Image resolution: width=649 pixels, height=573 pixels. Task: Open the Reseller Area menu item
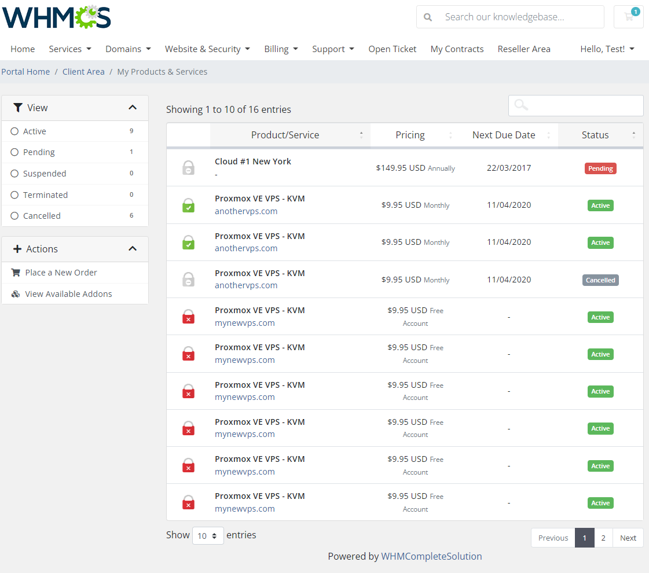tap(524, 49)
